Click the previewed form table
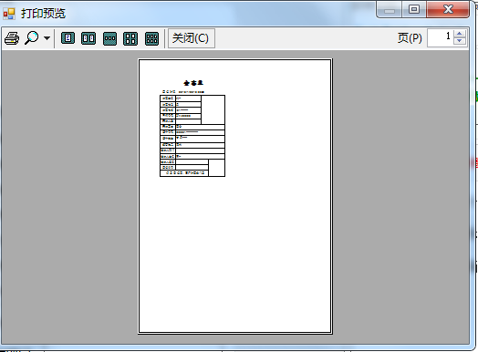This screenshot has width=478, height=352. (192, 136)
